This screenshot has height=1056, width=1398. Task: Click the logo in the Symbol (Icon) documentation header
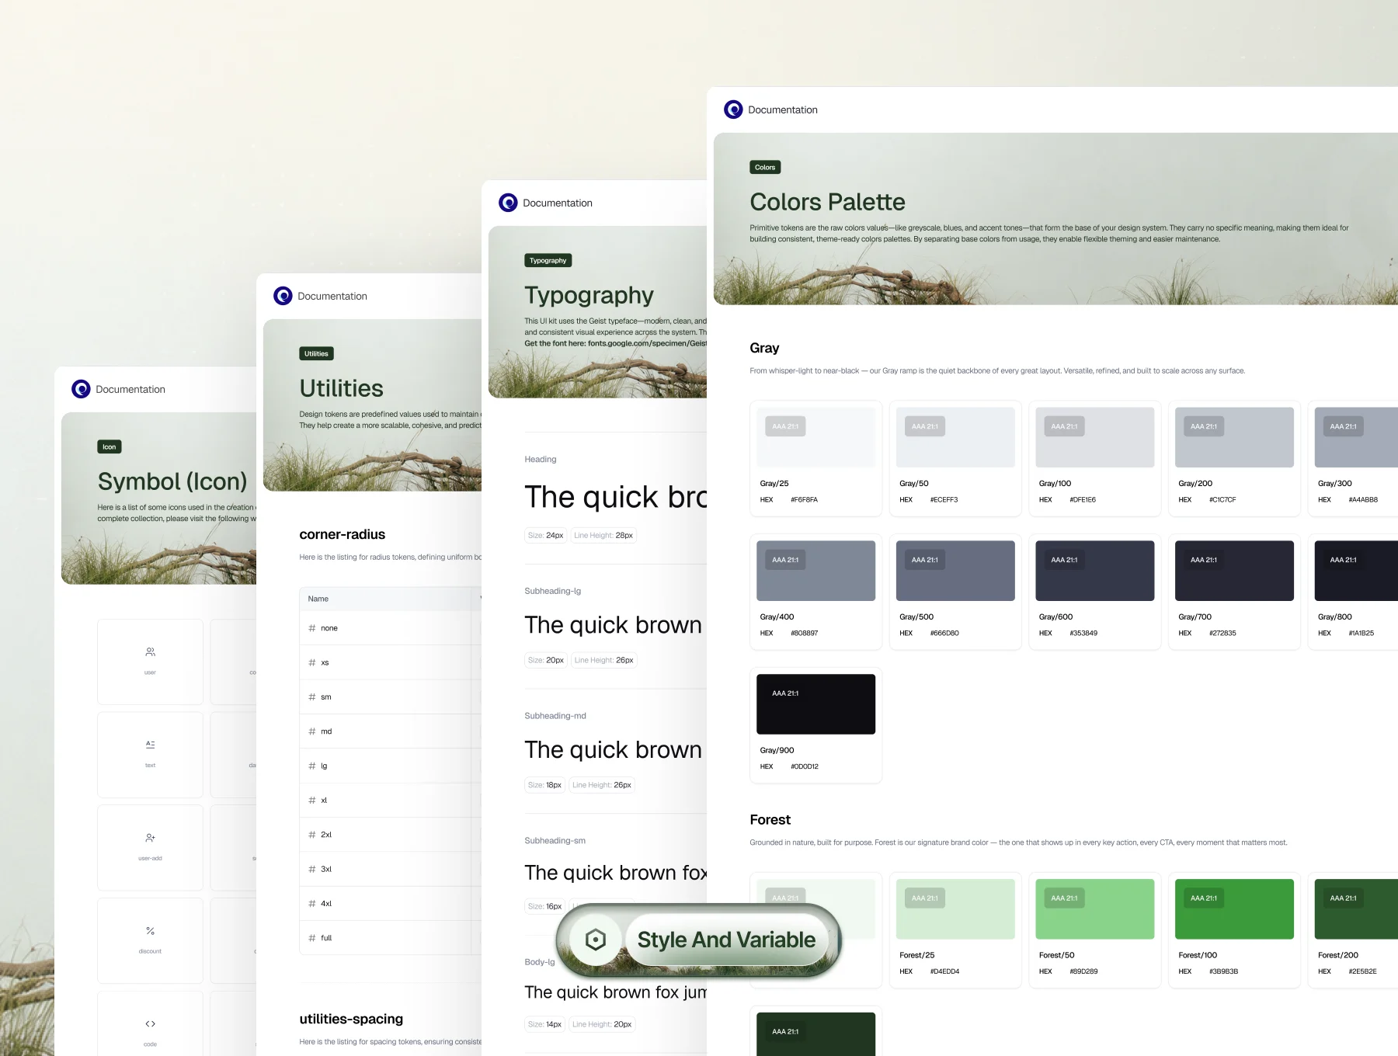81,389
